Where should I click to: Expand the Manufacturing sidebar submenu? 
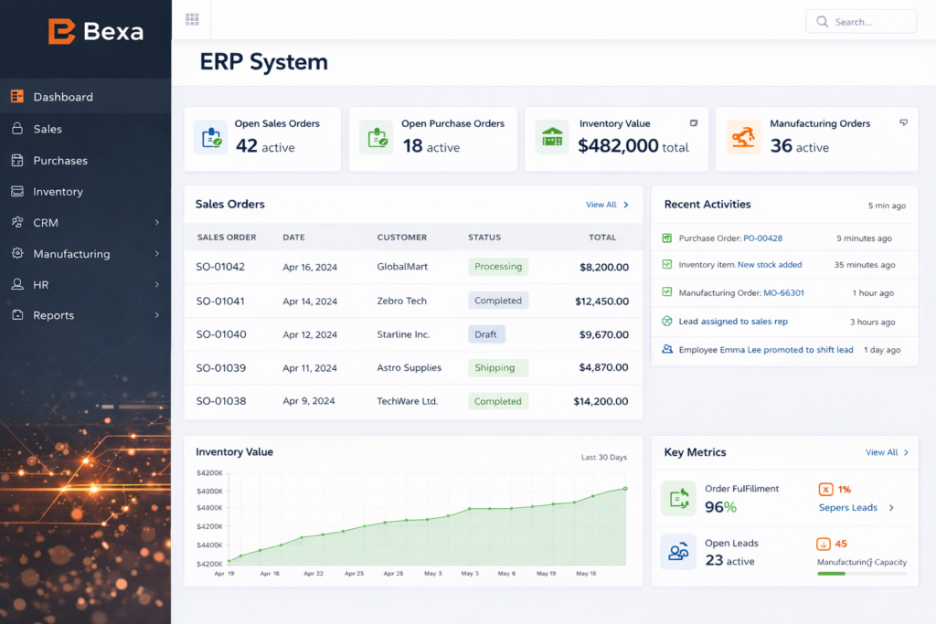[x=157, y=254]
